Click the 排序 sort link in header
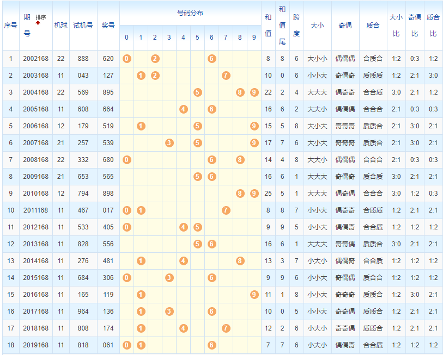 [x=41, y=17]
